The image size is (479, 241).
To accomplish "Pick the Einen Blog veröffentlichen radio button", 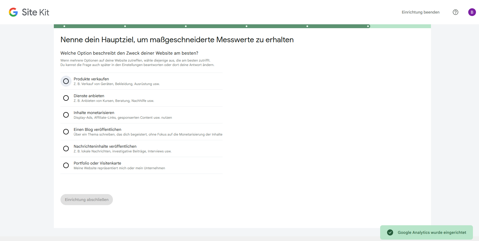I will point(66,132).
